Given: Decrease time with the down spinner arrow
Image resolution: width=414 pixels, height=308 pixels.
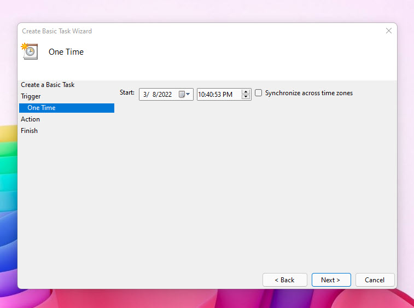Looking at the screenshot, I should pyautogui.click(x=246, y=97).
